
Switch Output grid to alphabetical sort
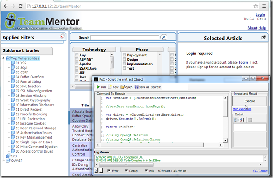pyautogui.click(x=243, y=120)
